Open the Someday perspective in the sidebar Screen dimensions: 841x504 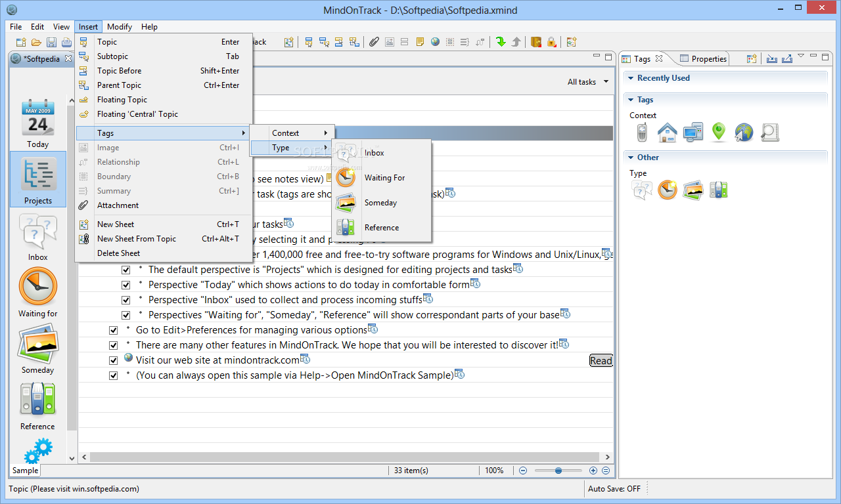click(x=38, y=349)
